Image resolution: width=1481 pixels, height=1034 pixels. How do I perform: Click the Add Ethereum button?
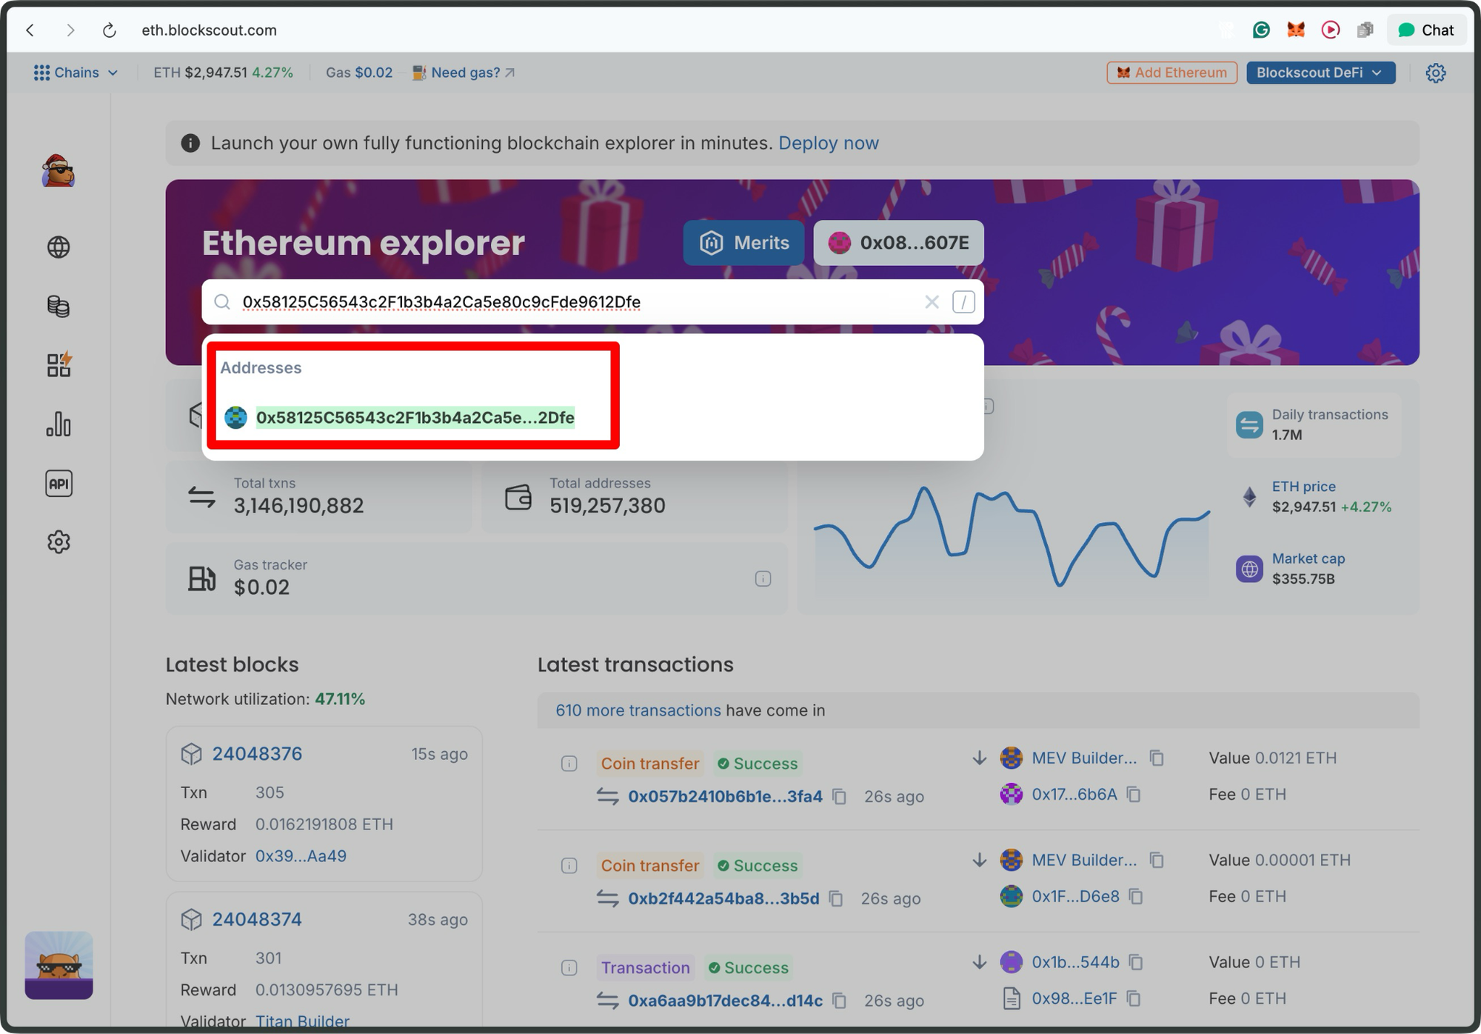click(1171, 72)
